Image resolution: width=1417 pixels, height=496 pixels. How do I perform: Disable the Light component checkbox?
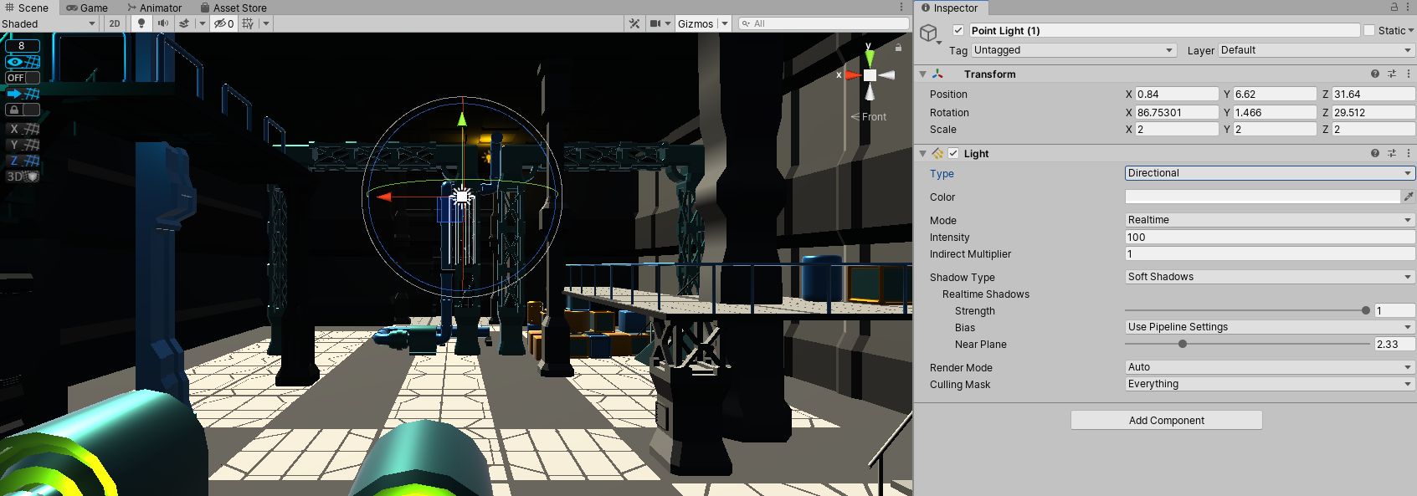pos(953,153)
